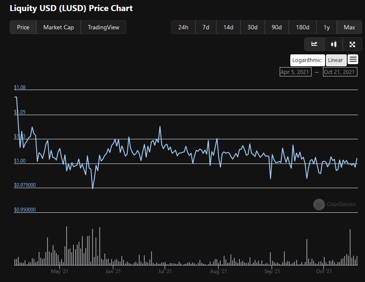This screenshot has width=365, height=282.
Task: Click the Aug '21 axis label
Action: (218, 271)
